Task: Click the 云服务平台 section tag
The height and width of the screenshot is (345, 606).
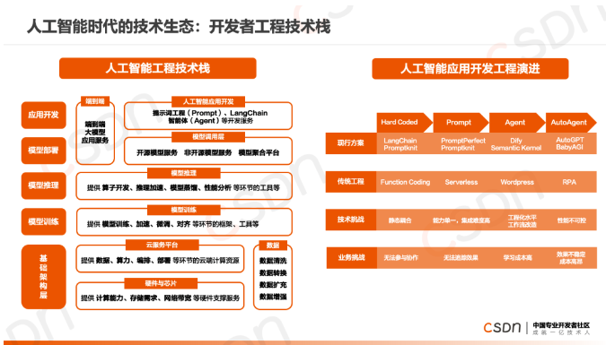Action: (x=162, y=245)
